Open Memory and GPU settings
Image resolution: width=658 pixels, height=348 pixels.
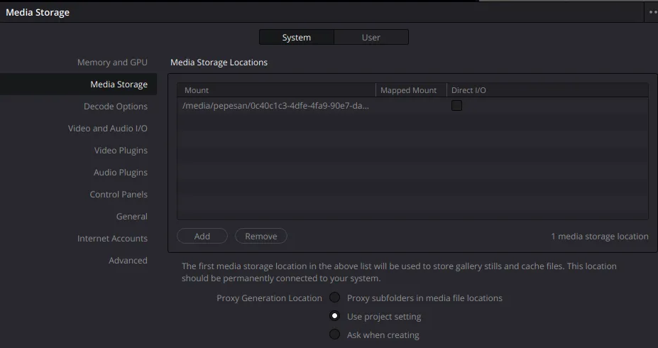(112, 62)
